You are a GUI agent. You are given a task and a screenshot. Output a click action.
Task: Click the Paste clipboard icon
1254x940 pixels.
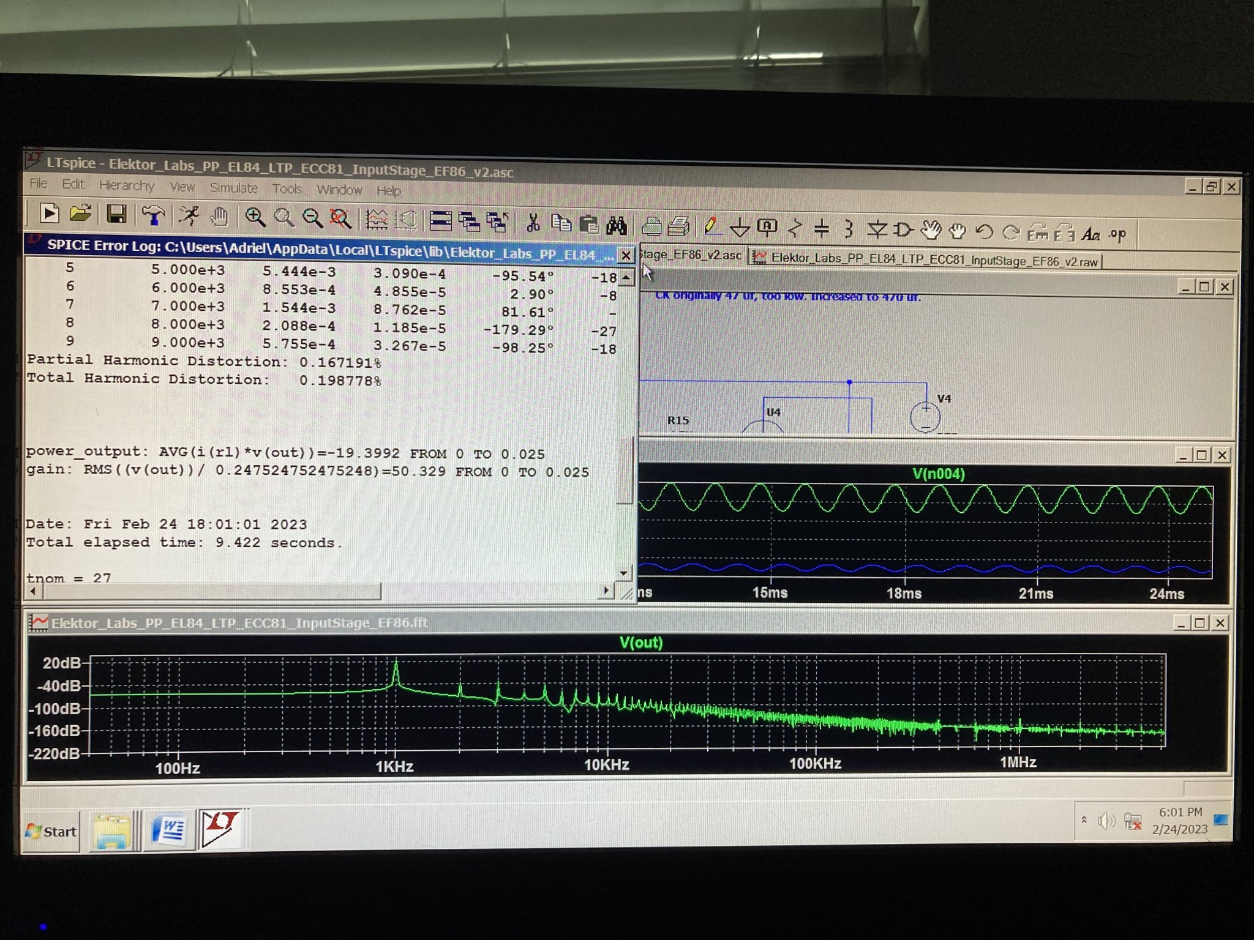[x=589, y=225]
